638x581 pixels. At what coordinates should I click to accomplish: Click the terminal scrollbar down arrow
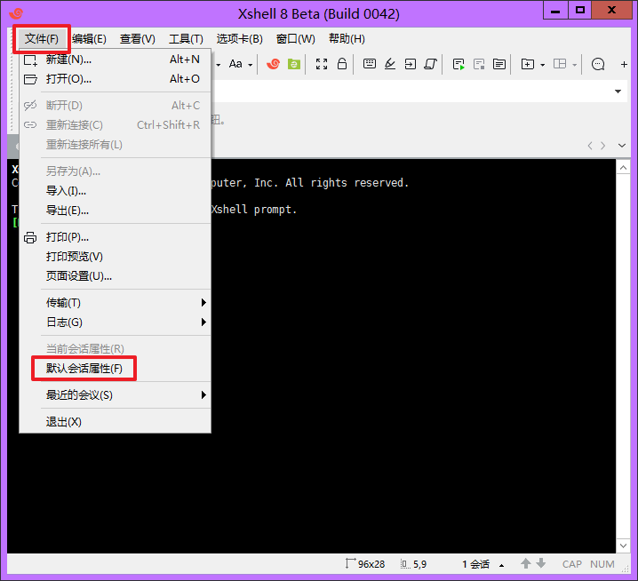(624, 545)
